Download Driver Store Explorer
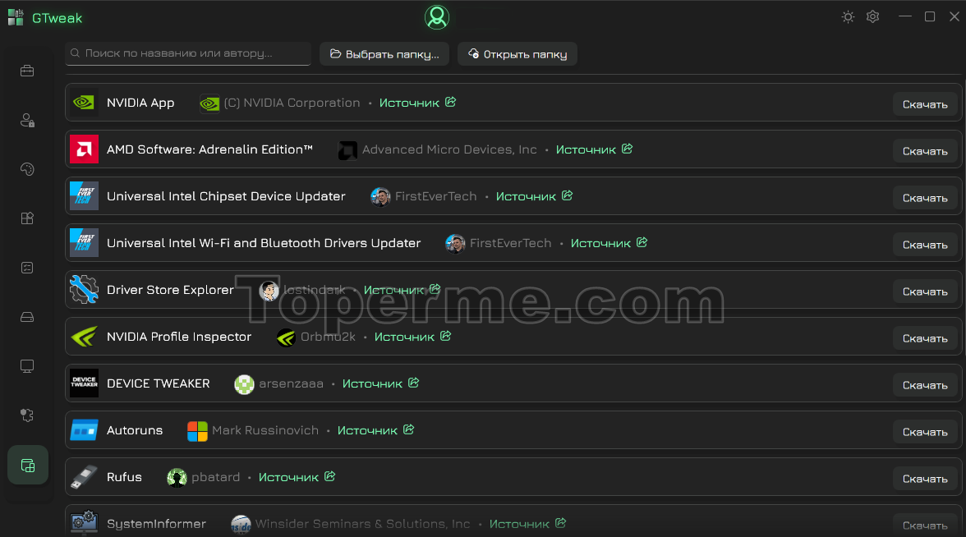 pyautogui.click(x=925, y=291)
